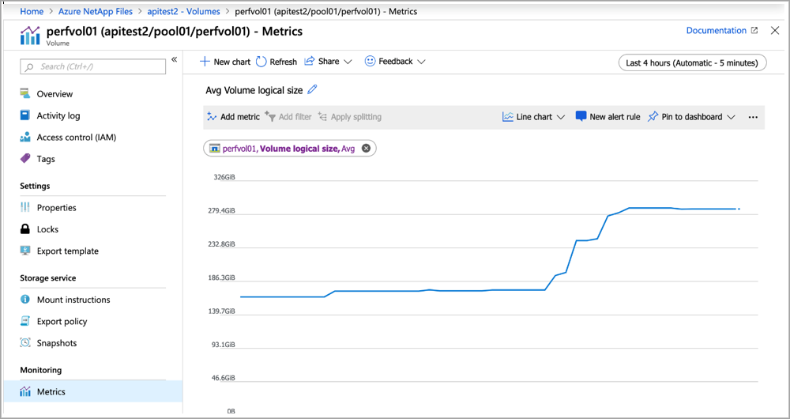Open Access control (IAM) menu item
The height and width of the screenshot is (419, 790).
76,138
